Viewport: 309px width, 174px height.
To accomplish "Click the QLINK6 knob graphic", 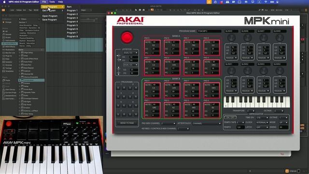I will [247, 38].
